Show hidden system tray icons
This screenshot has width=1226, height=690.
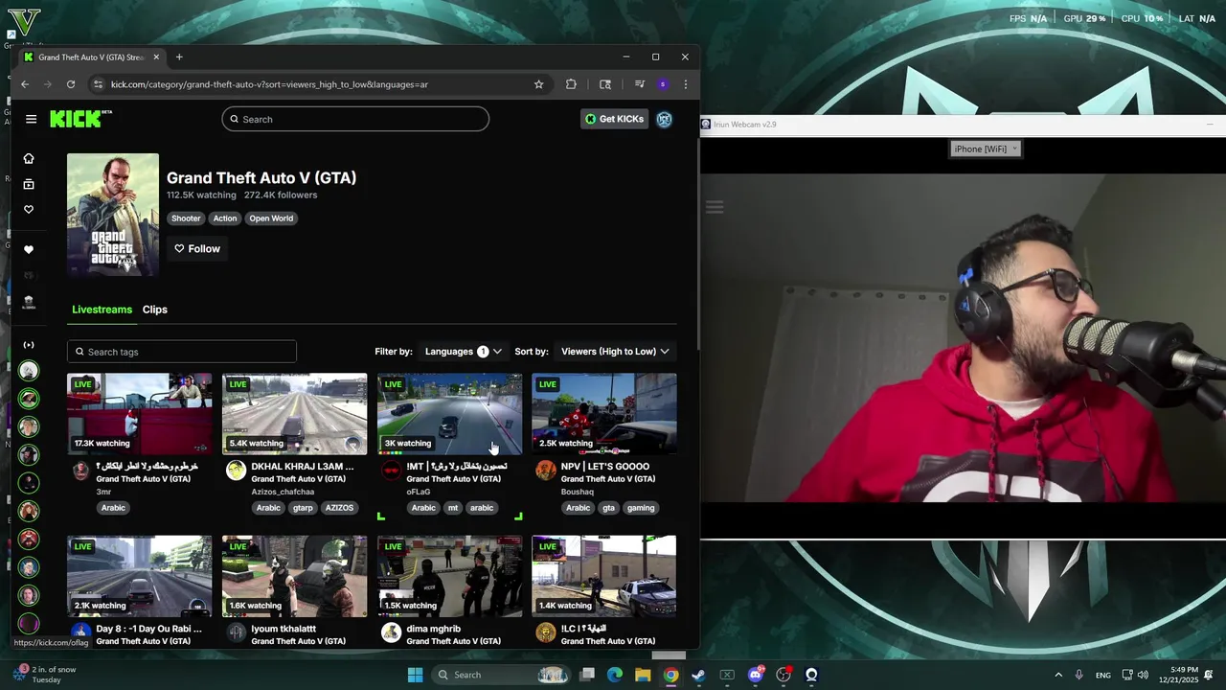[1058, 675]
